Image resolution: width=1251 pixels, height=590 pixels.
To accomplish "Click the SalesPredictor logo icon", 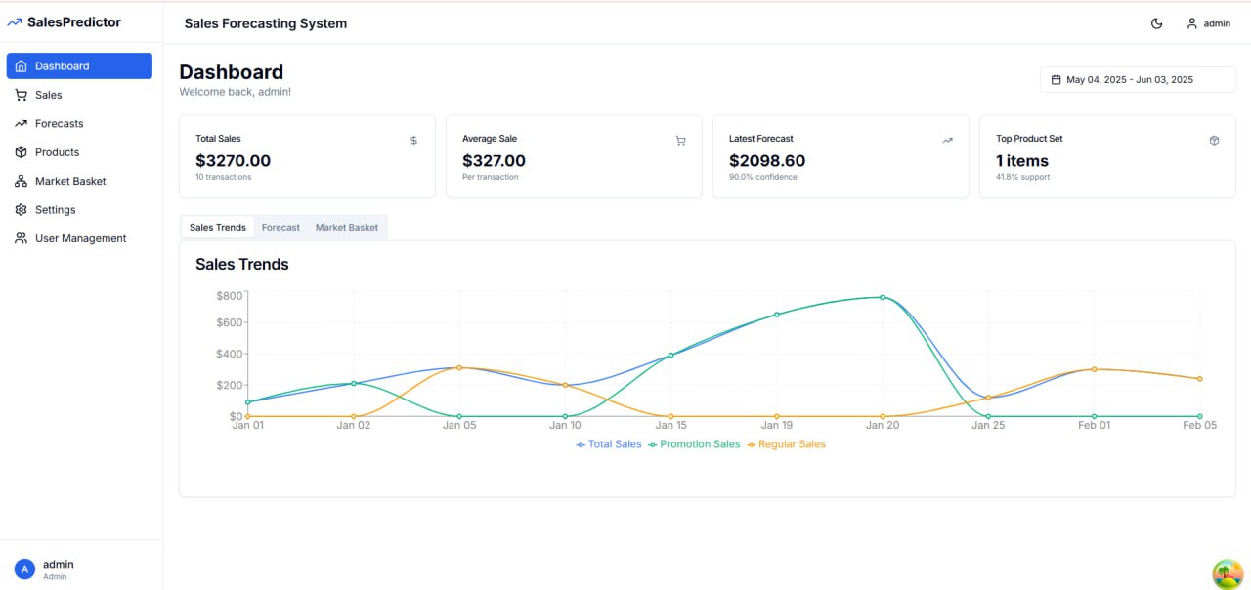I will pyautogui.click(x=16, y=21).
